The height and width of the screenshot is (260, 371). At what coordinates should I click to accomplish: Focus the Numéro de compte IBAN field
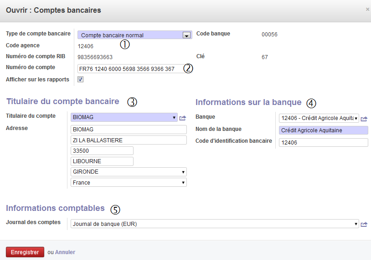[x=135, y=69]
